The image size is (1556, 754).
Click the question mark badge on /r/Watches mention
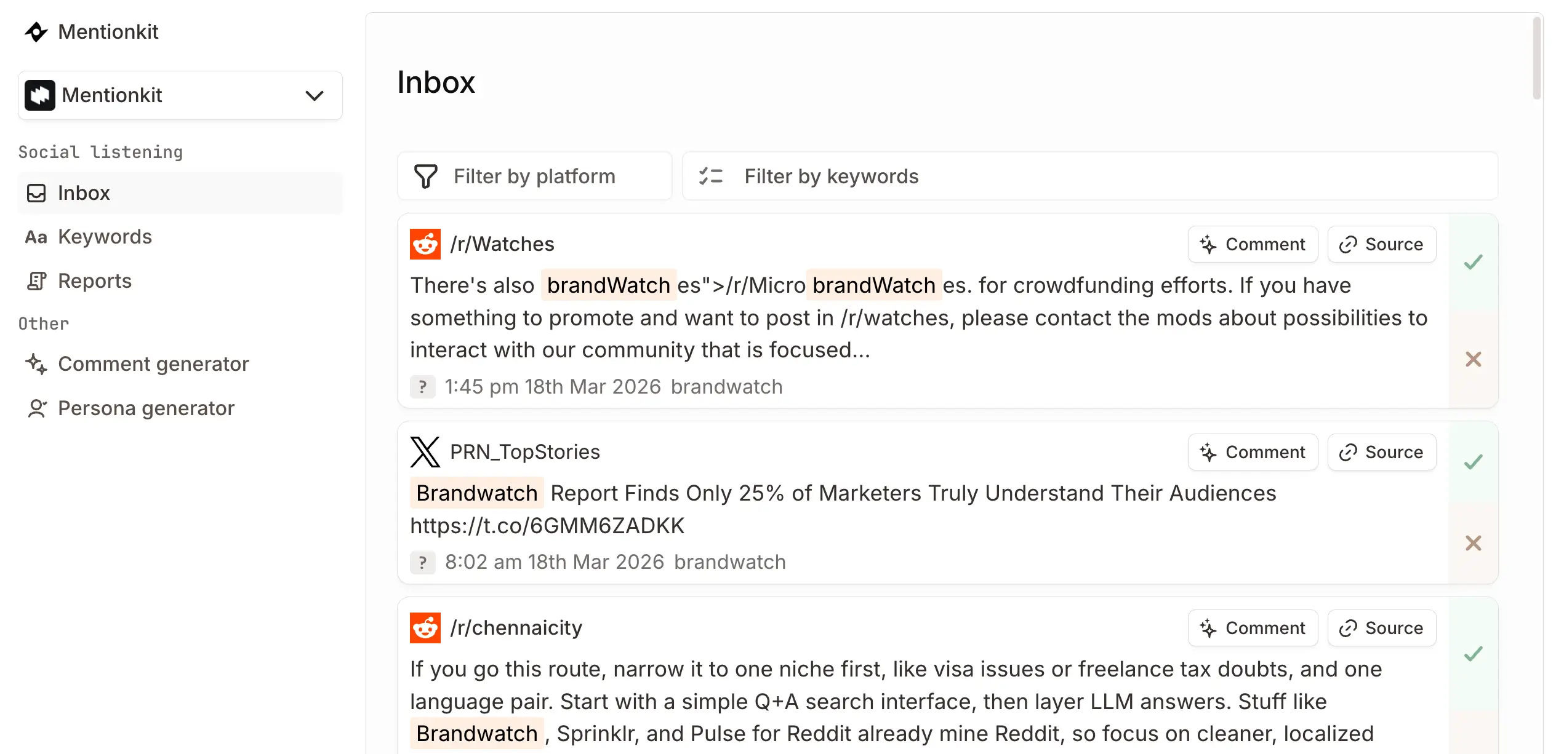coord(423,387)
